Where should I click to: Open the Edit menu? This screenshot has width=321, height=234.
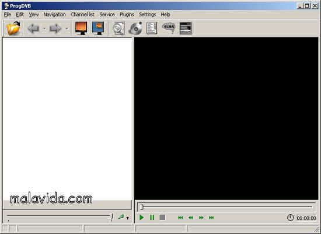(x=20, y=15)
